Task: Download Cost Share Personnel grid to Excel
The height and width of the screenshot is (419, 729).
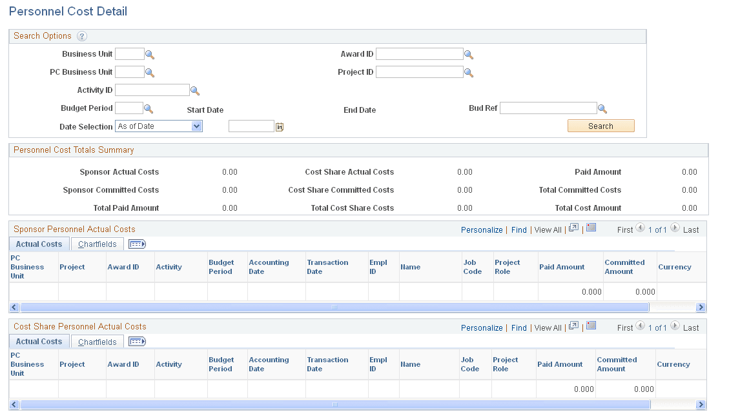Action: (591, 326)
